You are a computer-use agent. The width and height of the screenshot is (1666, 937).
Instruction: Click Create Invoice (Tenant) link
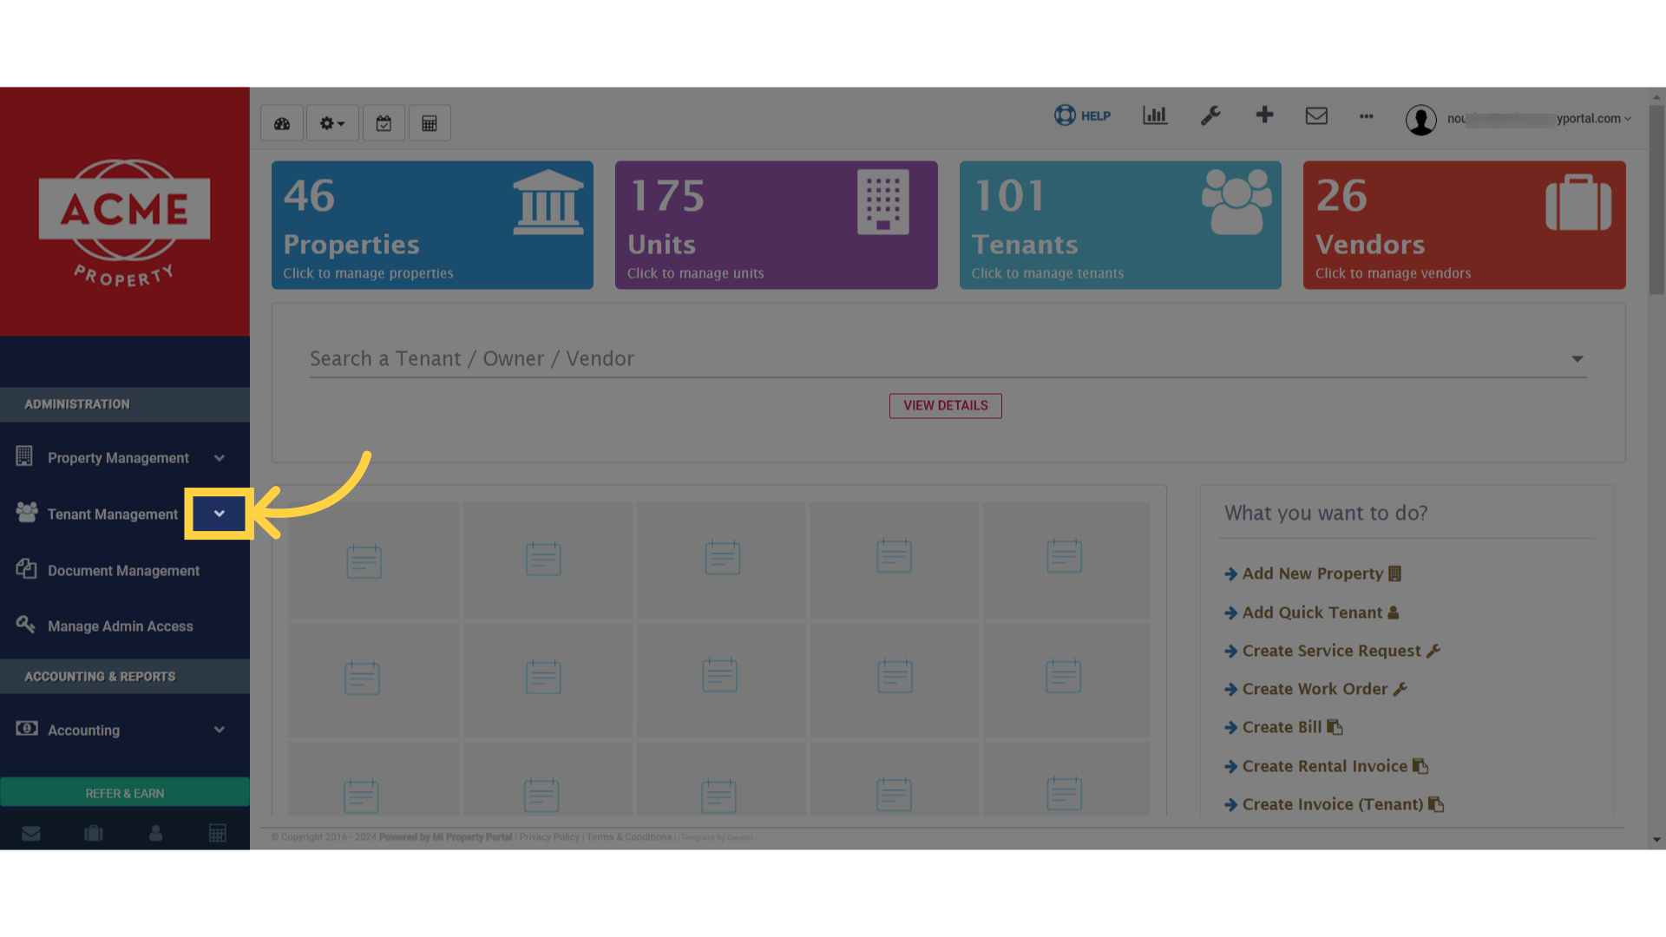click(1335, 804)
